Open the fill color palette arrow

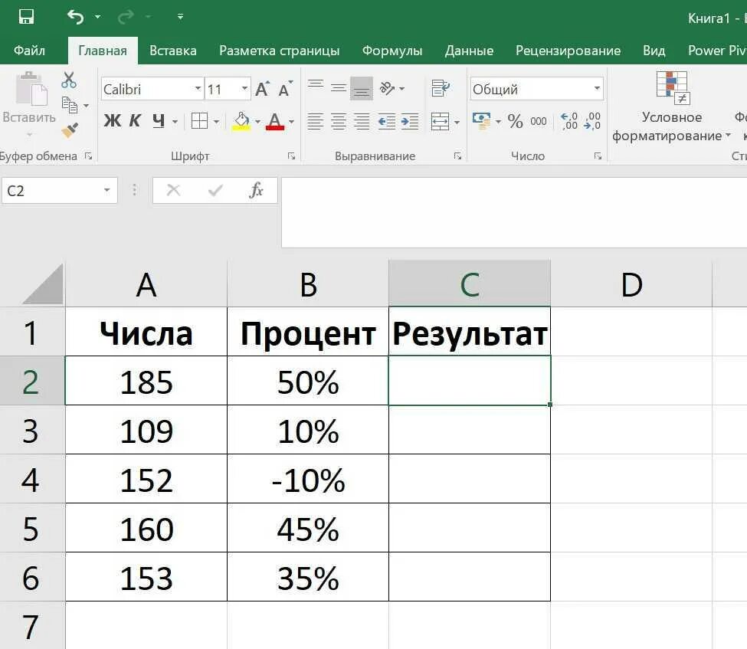click(x=257, y=122)
